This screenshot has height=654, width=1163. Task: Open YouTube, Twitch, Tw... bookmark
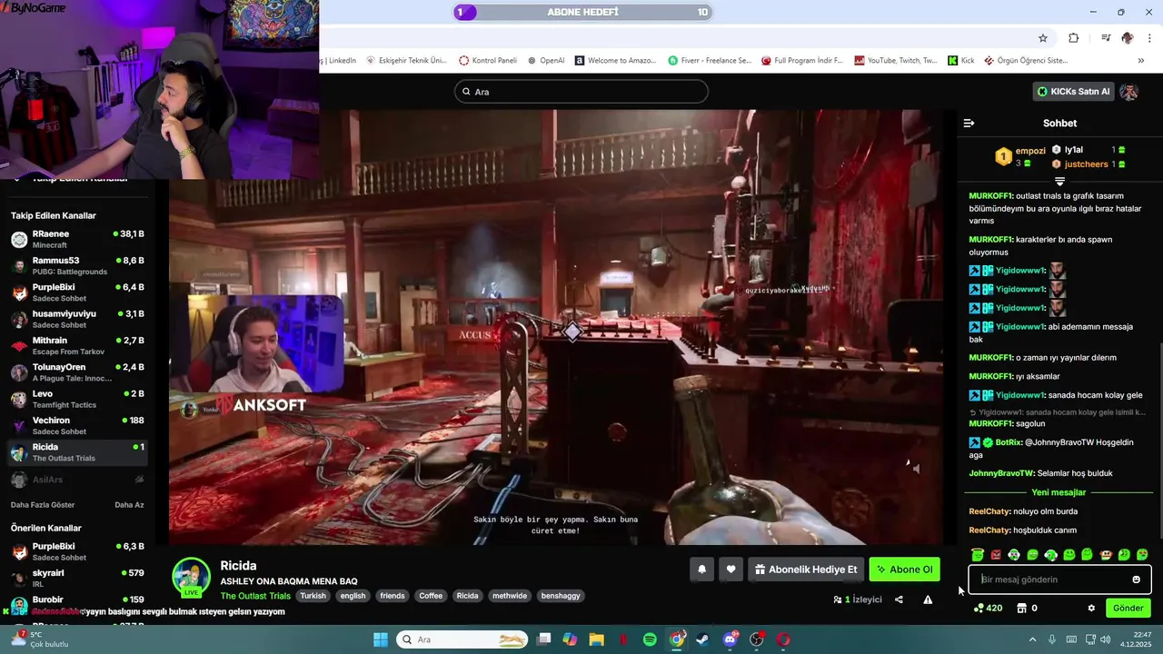pos(896,61)
